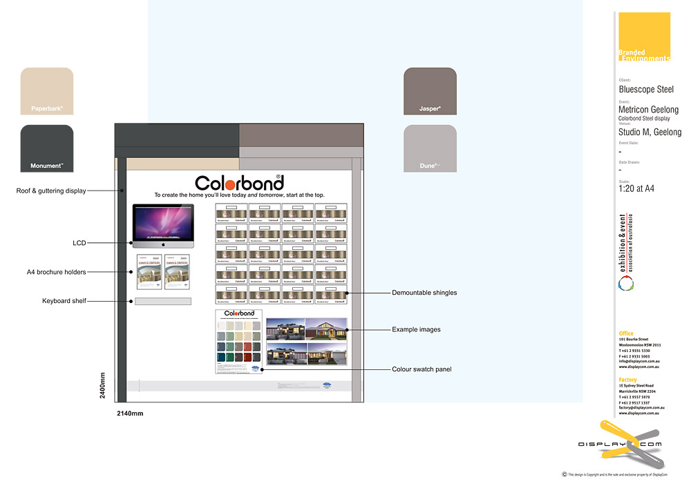
Task: Click the exhibition & event association logo
Action: coord(626,253)
